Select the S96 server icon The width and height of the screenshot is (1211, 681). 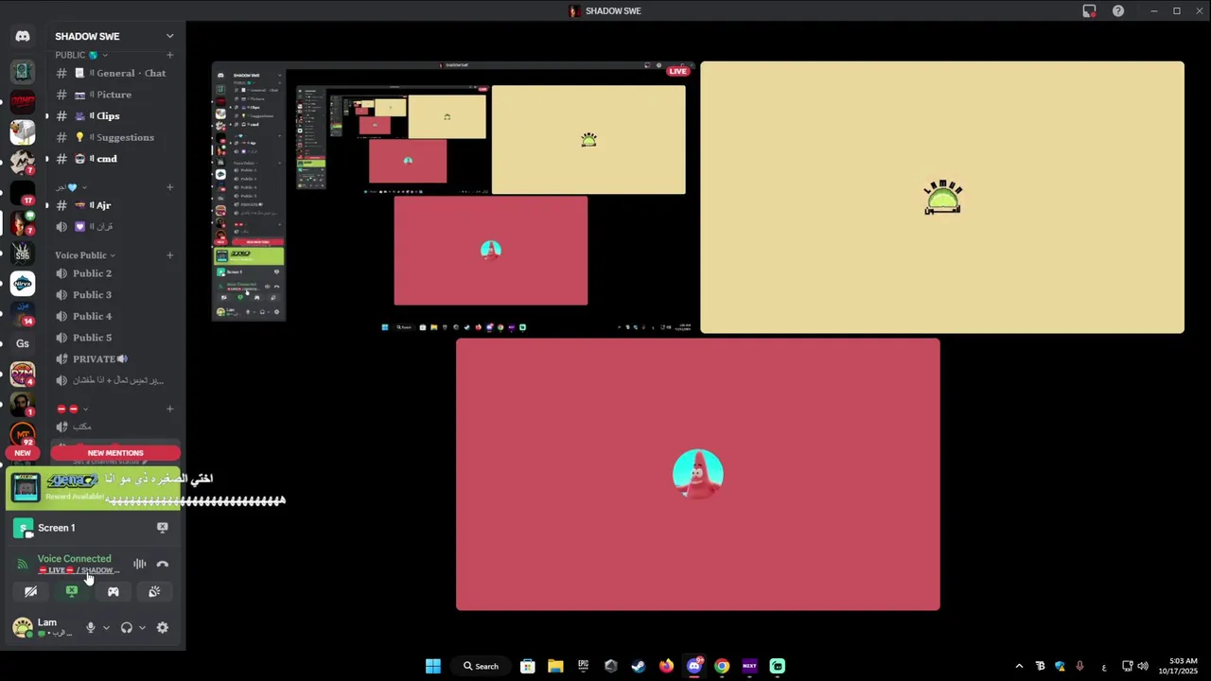point(23,253)
